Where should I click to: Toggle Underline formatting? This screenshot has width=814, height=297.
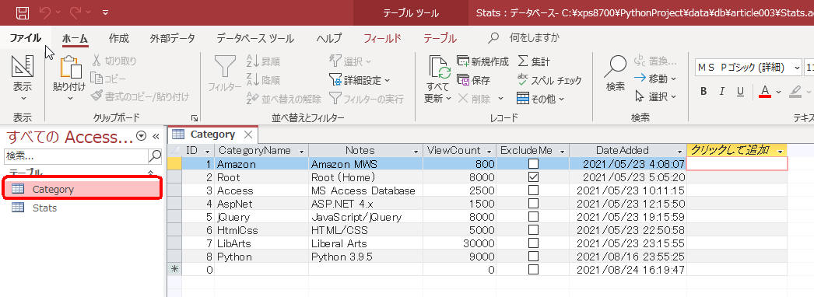(740, 91)
